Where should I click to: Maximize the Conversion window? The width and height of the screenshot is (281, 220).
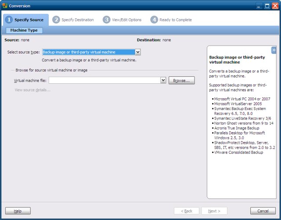tap(267, 6)
